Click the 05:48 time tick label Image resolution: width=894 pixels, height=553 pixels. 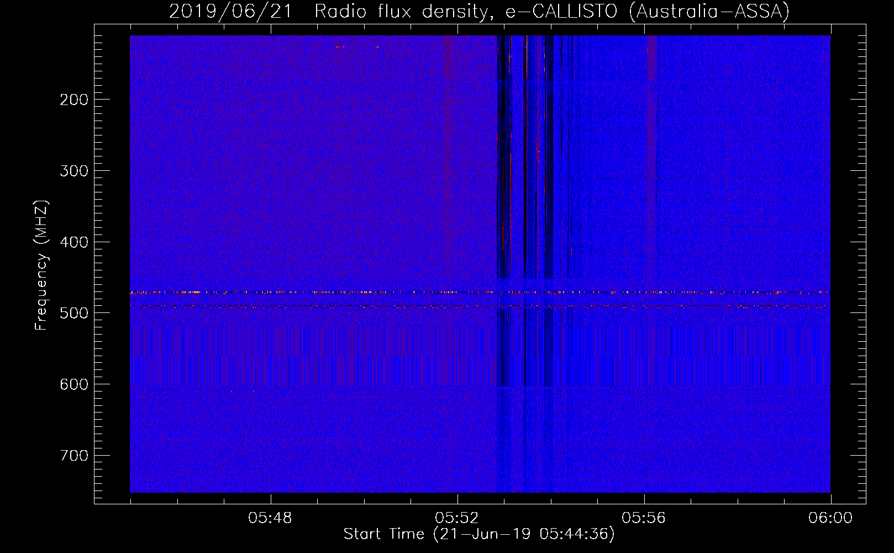coord(270,518)
